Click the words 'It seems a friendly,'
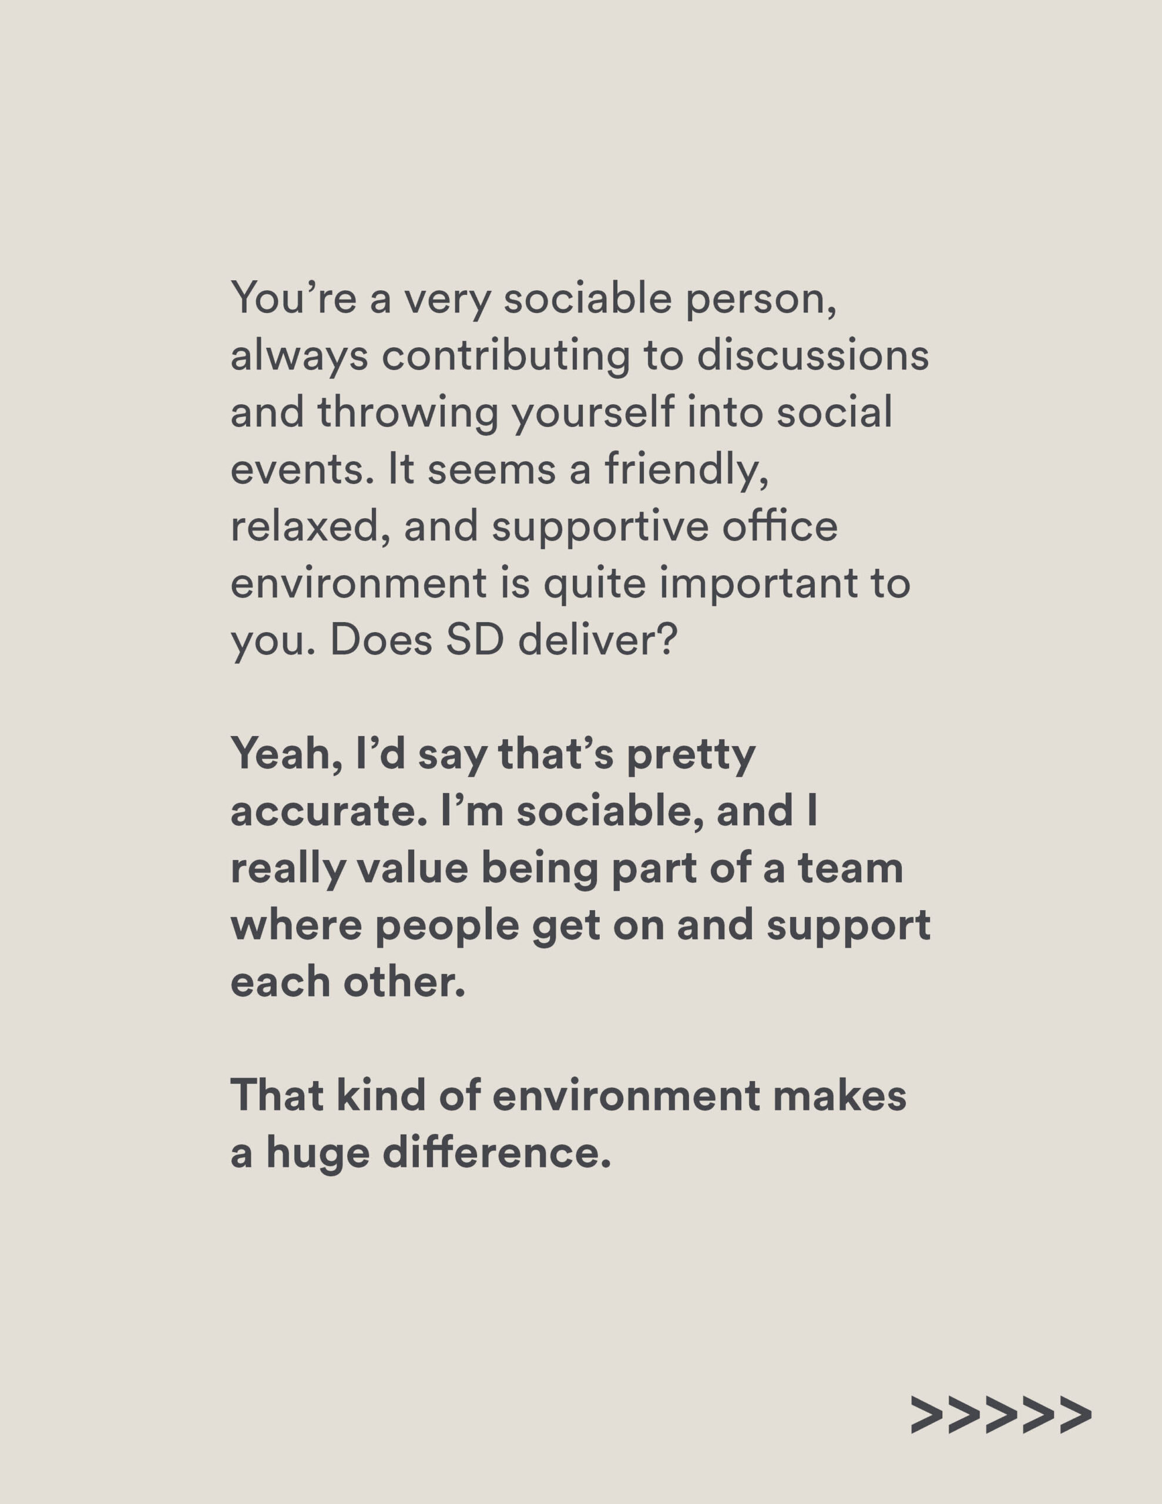 click(579, 471)
